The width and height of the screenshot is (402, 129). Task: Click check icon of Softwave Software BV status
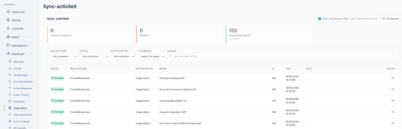(x=53, y=78)
